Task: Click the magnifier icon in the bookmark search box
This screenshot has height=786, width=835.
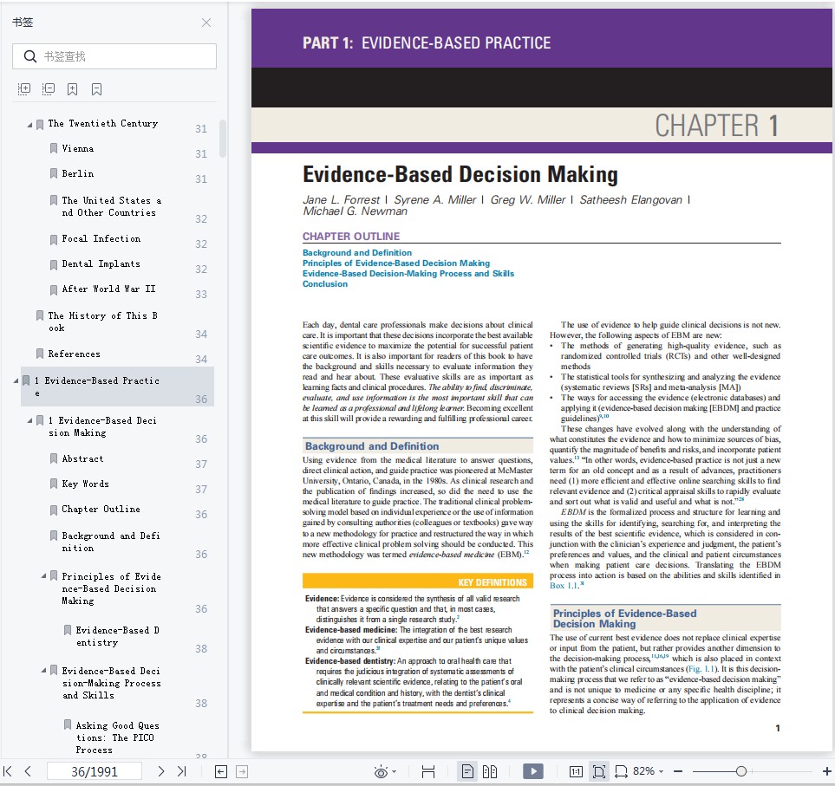Action: point(30,56)
